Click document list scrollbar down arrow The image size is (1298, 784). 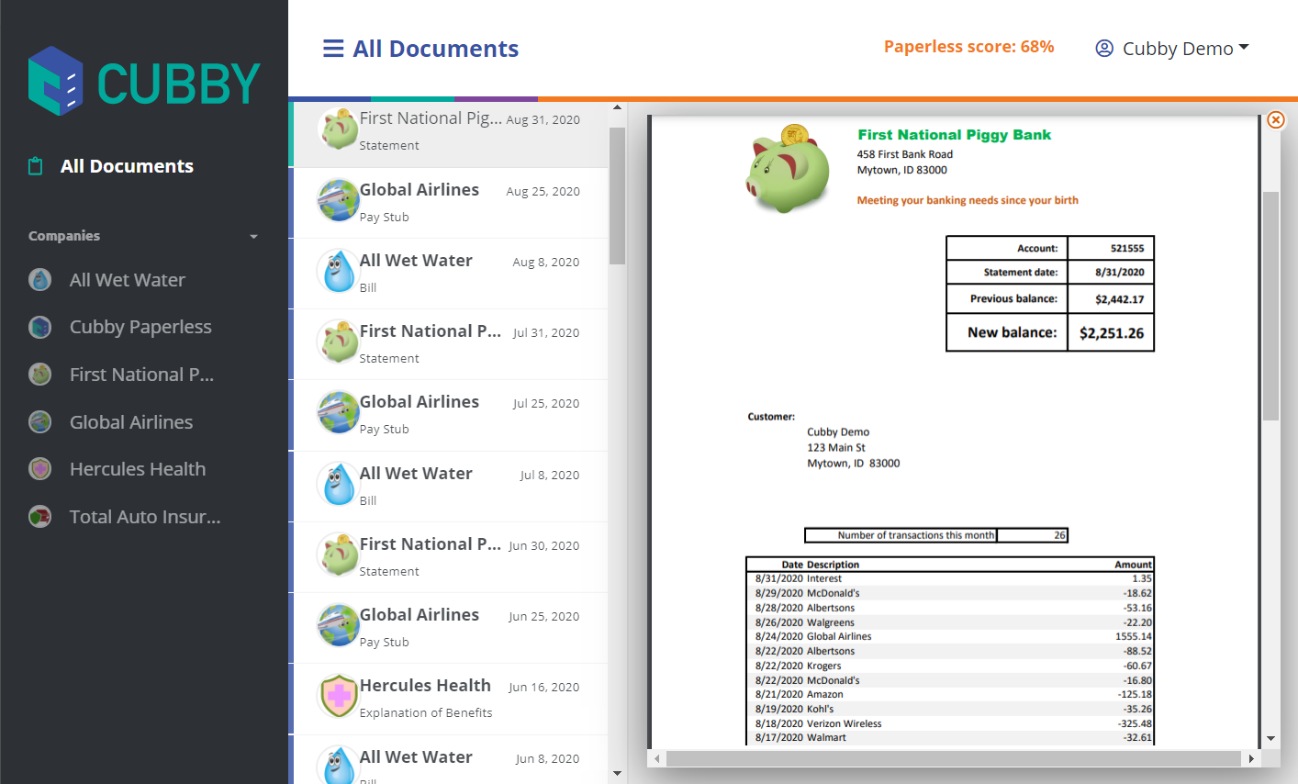tap(617, 774)
